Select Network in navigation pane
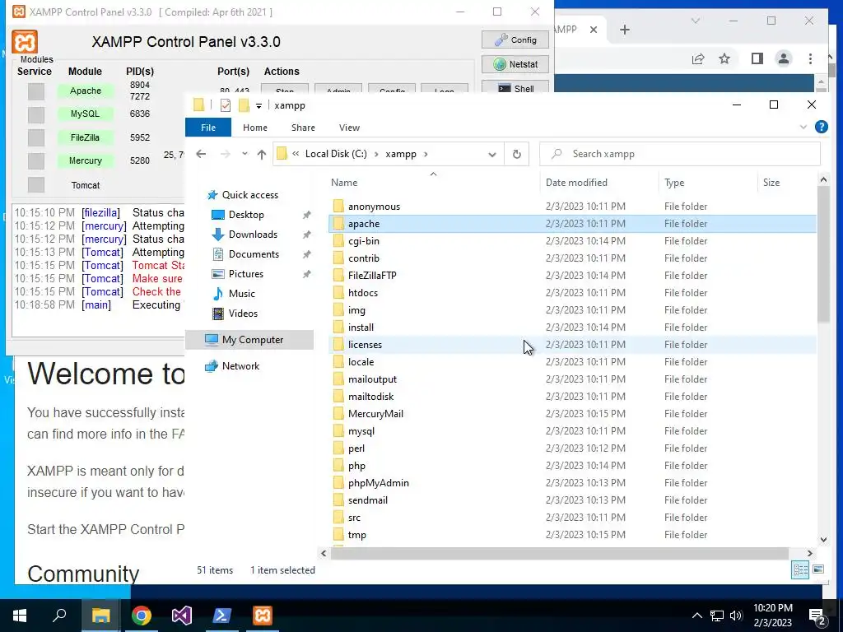The width and height of the screenshot is (843, 632). click(x=240, y=366)
